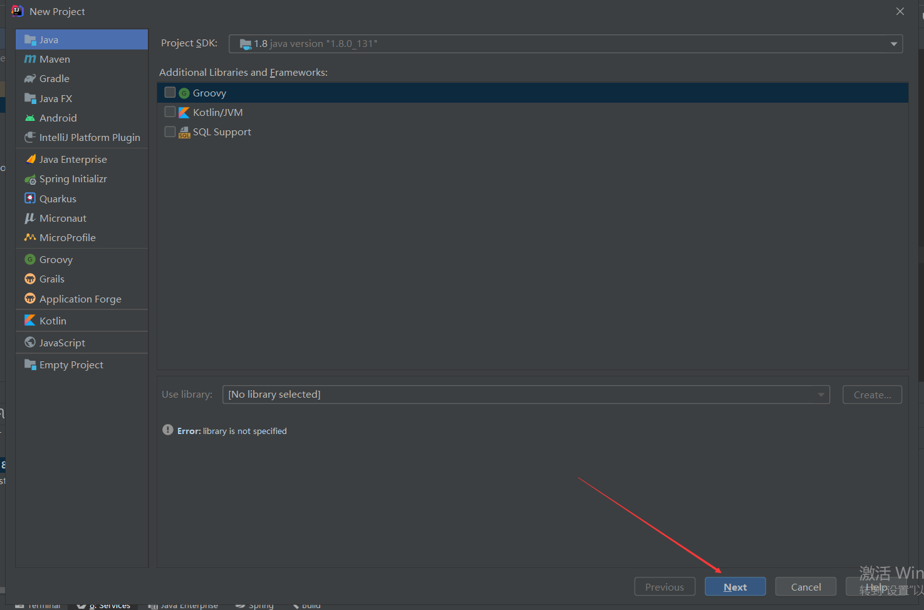Click the Groovy library icon in frameworks list

coord(184,93)
